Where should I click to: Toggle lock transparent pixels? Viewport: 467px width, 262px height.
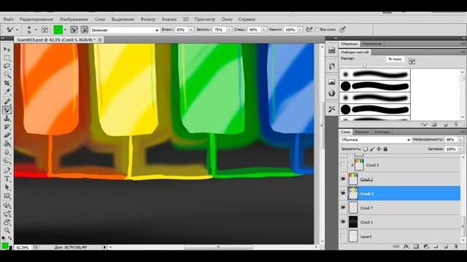pos(366,148)
